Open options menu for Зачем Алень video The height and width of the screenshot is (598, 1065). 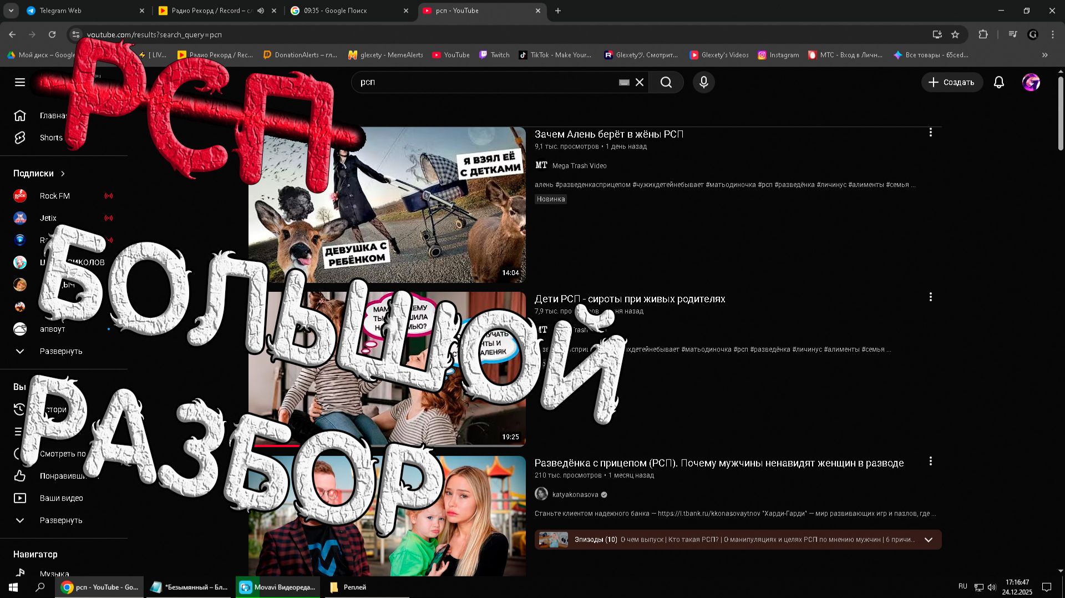click(930, 133)
